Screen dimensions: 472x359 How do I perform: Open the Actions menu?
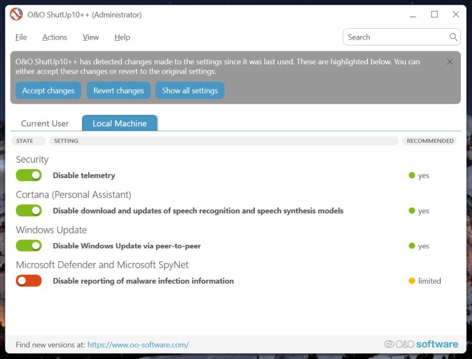click(x=55, y=37)
